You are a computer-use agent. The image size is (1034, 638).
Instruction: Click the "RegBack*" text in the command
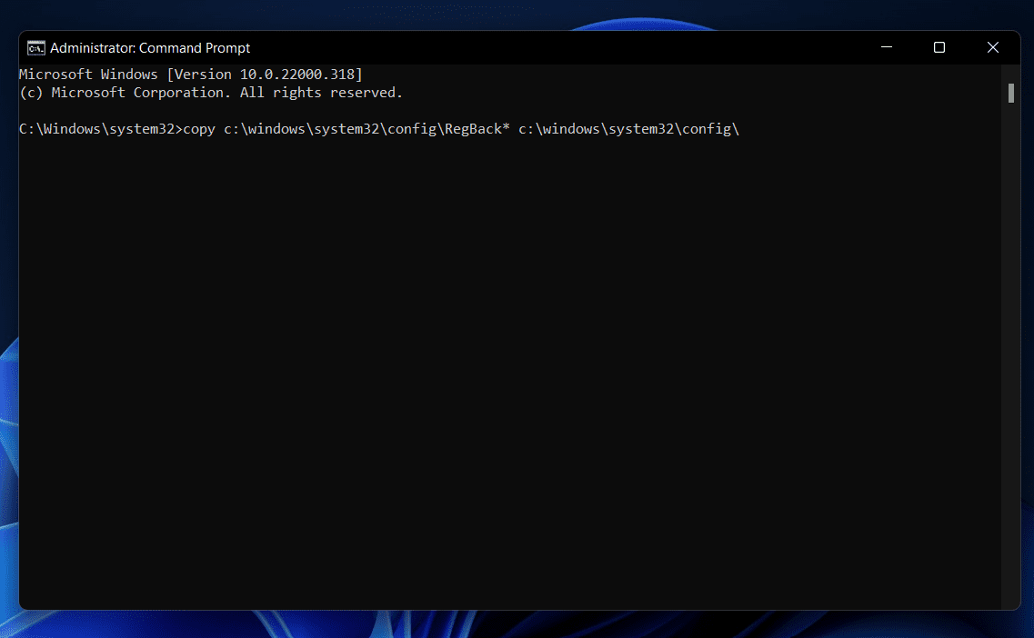tap(477, 129)
